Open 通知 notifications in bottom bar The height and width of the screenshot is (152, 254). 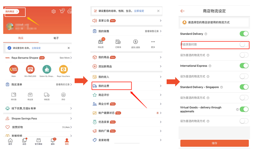53,141
